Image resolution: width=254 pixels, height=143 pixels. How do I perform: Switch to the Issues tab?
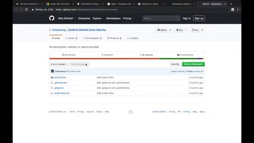coord(71,38)
